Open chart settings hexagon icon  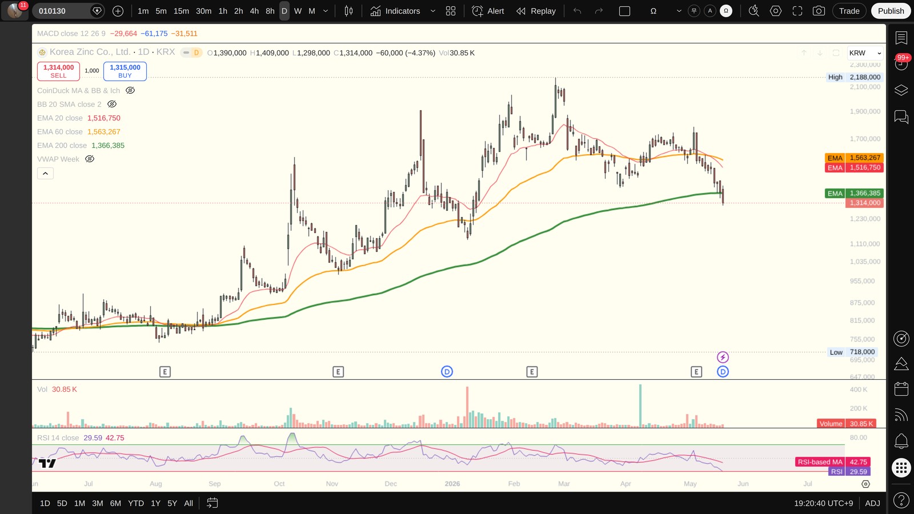tap(776, 11)
